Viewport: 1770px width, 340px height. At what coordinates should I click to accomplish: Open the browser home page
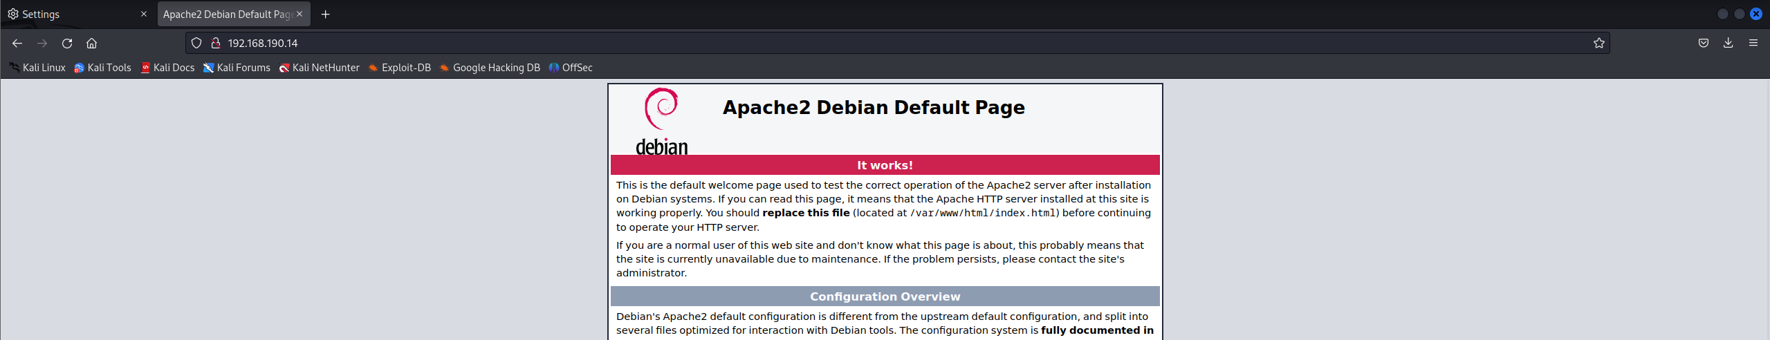click(x=91, y=43)
